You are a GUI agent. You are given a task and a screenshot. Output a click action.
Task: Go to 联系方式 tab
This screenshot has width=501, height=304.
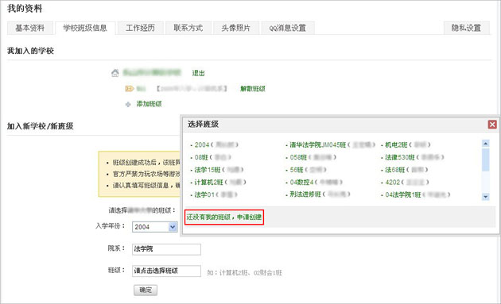pos(188,28)
